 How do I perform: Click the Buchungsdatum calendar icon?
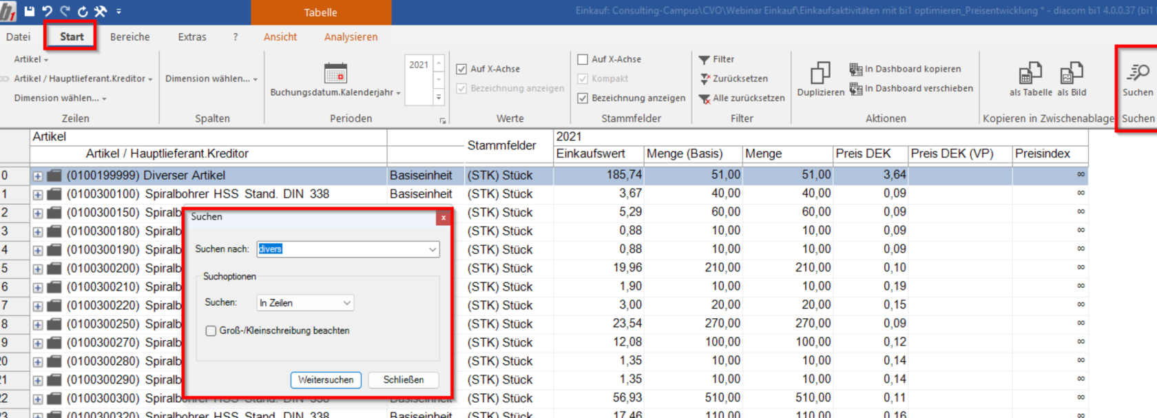tap(335, 73)
